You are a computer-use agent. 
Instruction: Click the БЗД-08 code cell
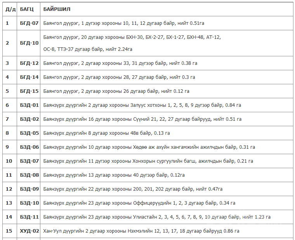[29, 175]
